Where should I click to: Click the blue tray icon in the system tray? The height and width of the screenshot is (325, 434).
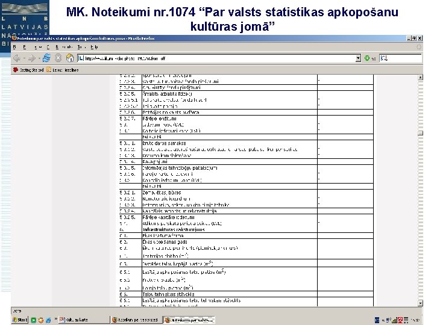click(x=377, y=320)
